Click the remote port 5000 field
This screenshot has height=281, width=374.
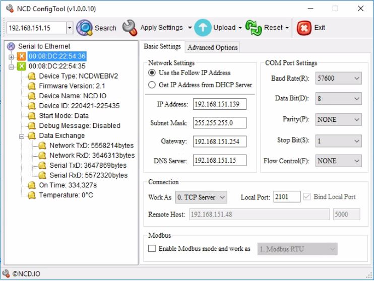pos(346,214)
